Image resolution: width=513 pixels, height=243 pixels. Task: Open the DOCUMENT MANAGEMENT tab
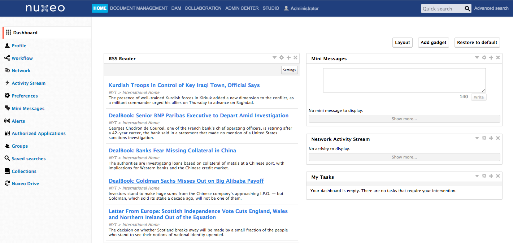(139, 8)
